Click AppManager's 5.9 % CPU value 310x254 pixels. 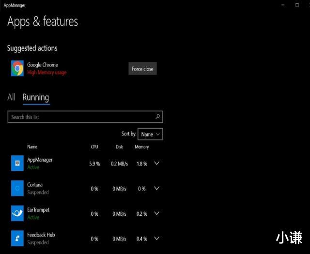(94, 164)
